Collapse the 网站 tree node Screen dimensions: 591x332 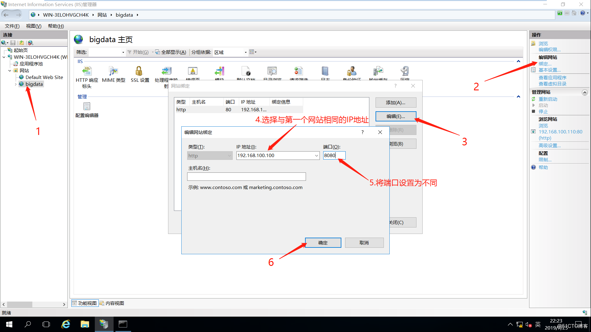pyautogui.click(x=10, y=71)
